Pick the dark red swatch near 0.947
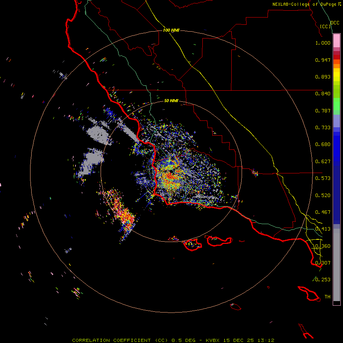This screenshot has height=343, width=343. coord(337,57)
